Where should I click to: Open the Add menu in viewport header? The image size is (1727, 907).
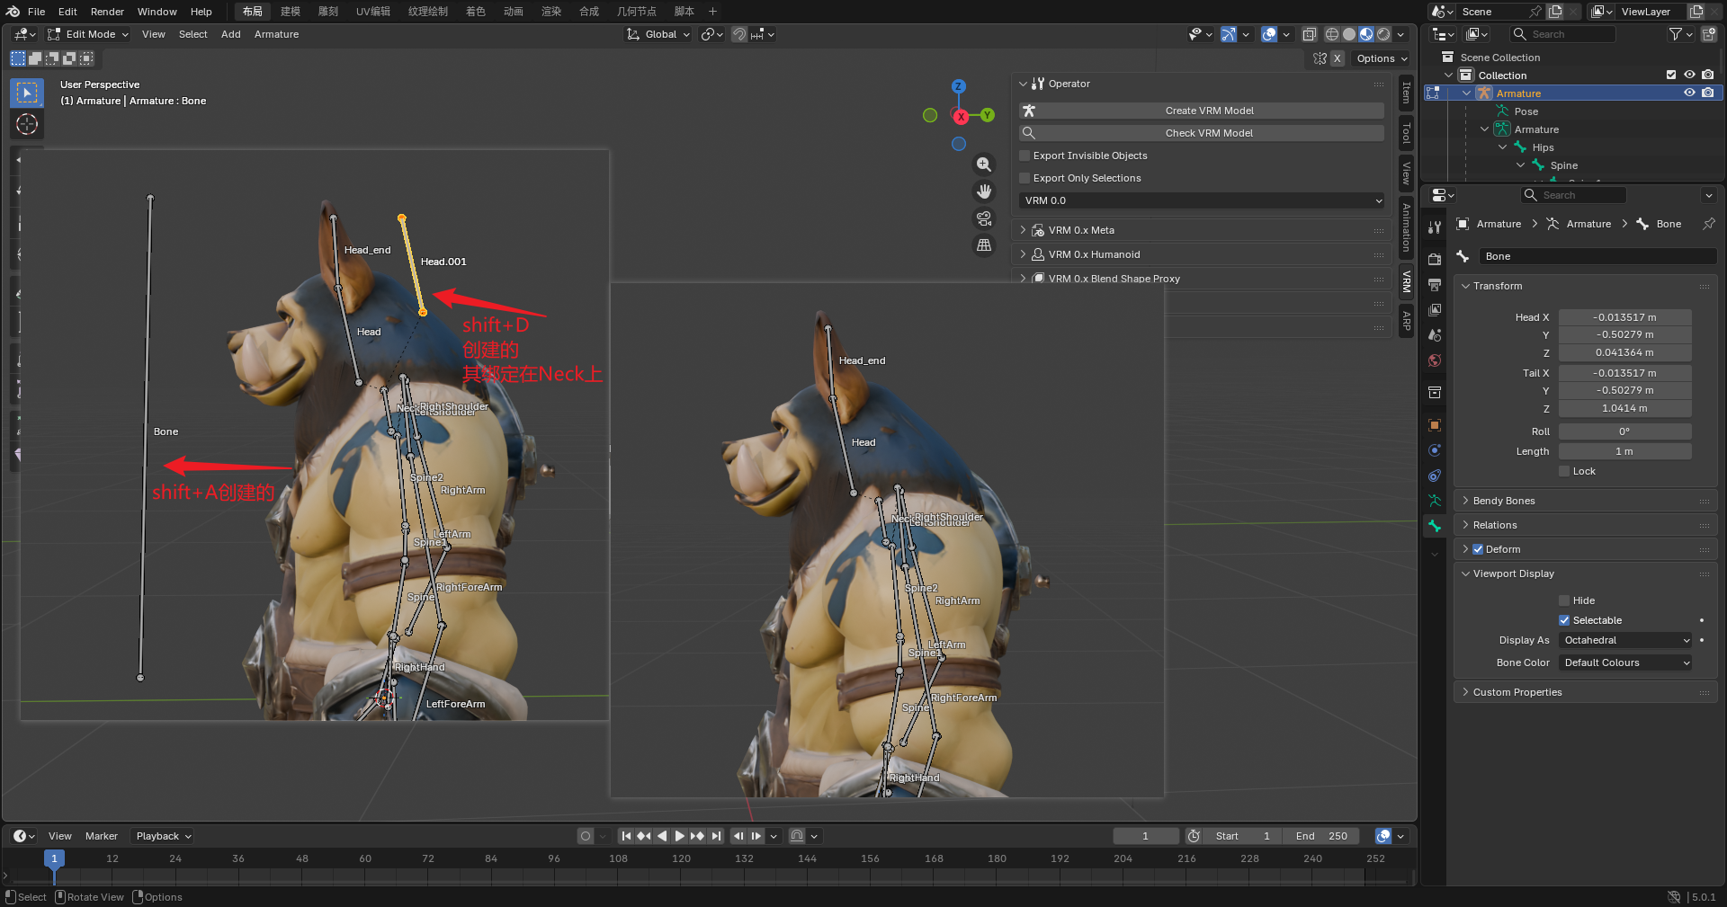pos(231,34)
